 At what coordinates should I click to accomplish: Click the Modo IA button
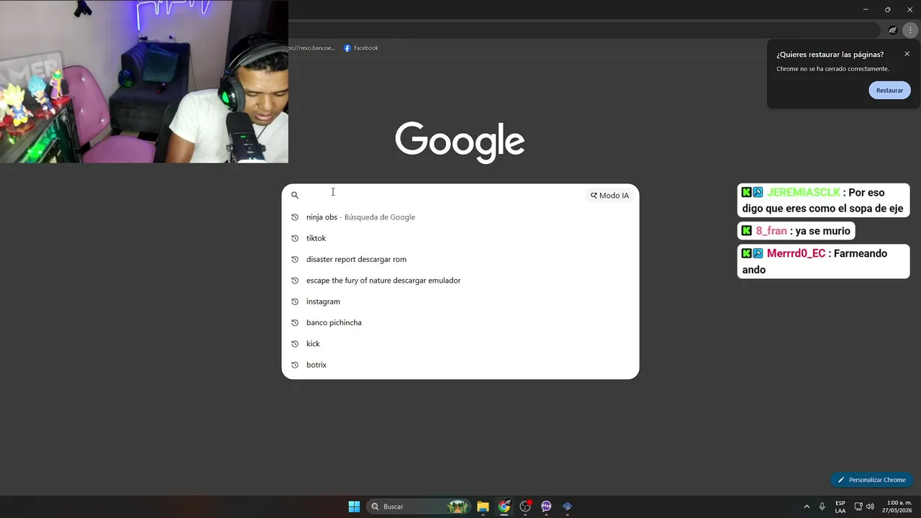[x=609, y=195]
